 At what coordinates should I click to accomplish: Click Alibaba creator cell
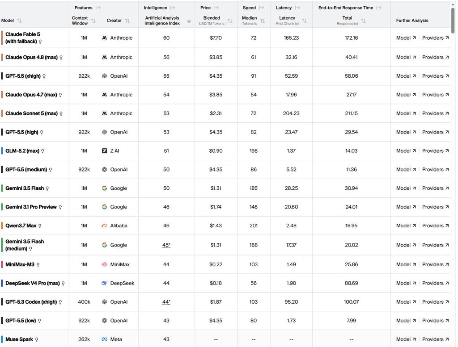(114, 226)
